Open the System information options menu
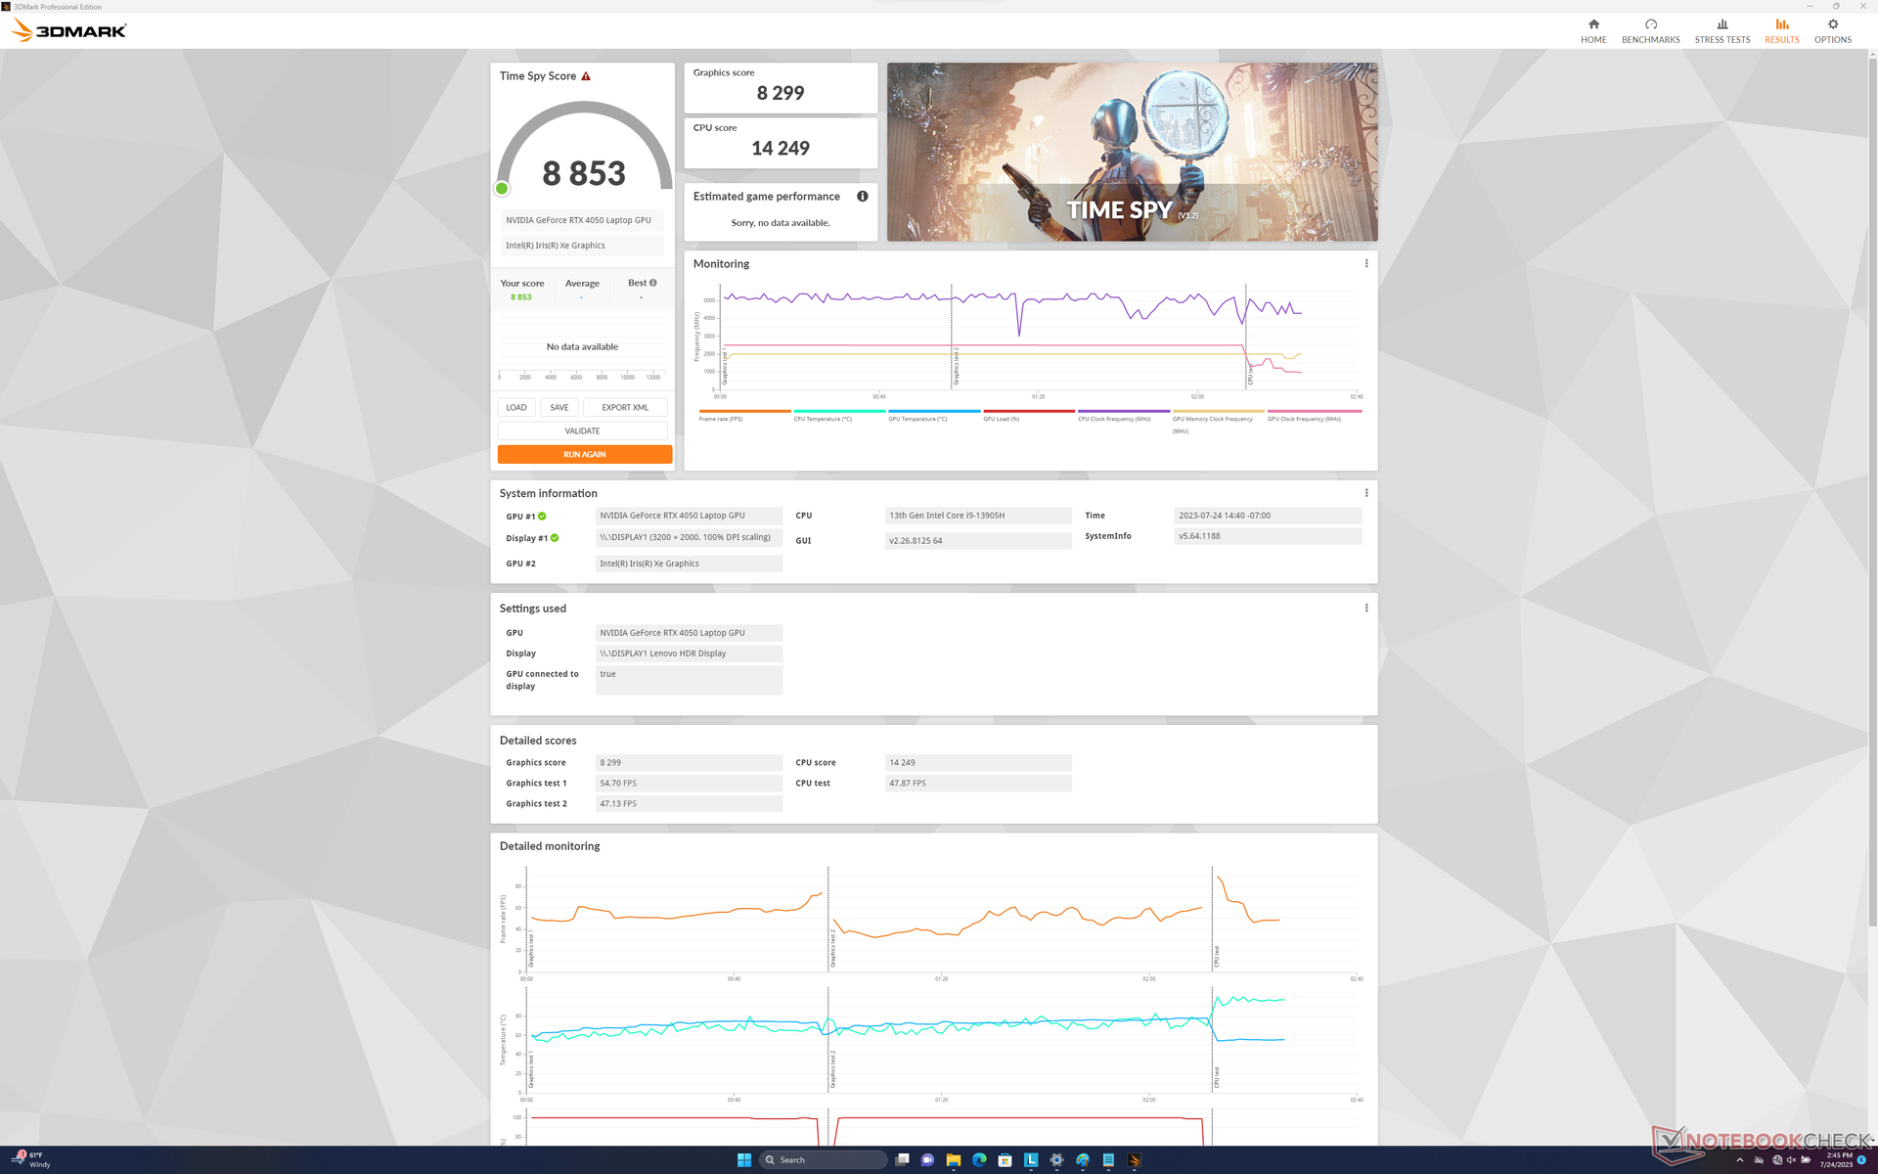 click(x=1366, y=493)
